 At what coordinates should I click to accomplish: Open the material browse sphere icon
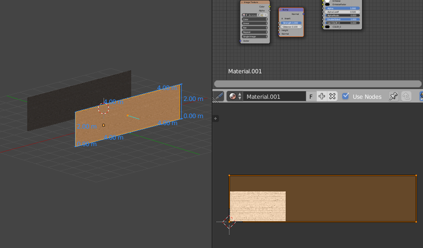tap(232, 96)
